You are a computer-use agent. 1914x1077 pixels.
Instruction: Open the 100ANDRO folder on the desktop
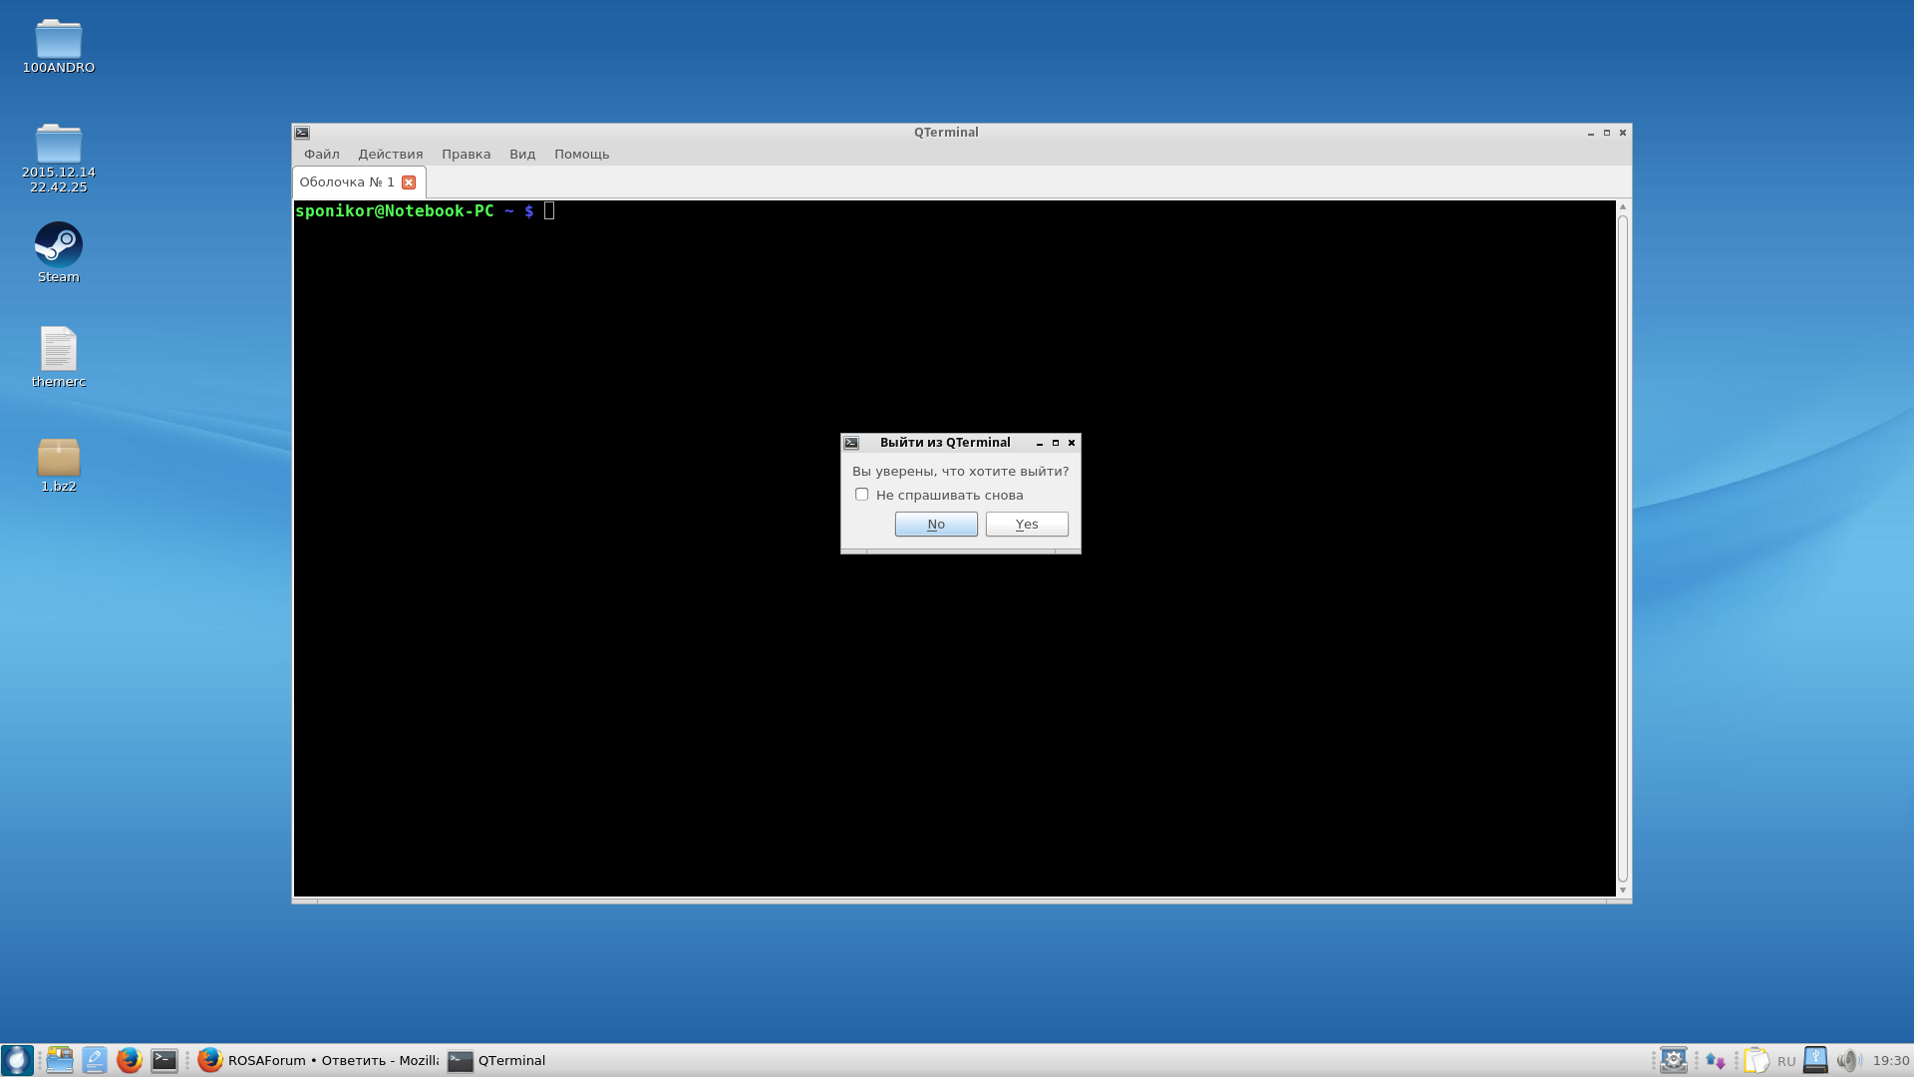click(x=59, y=40)
